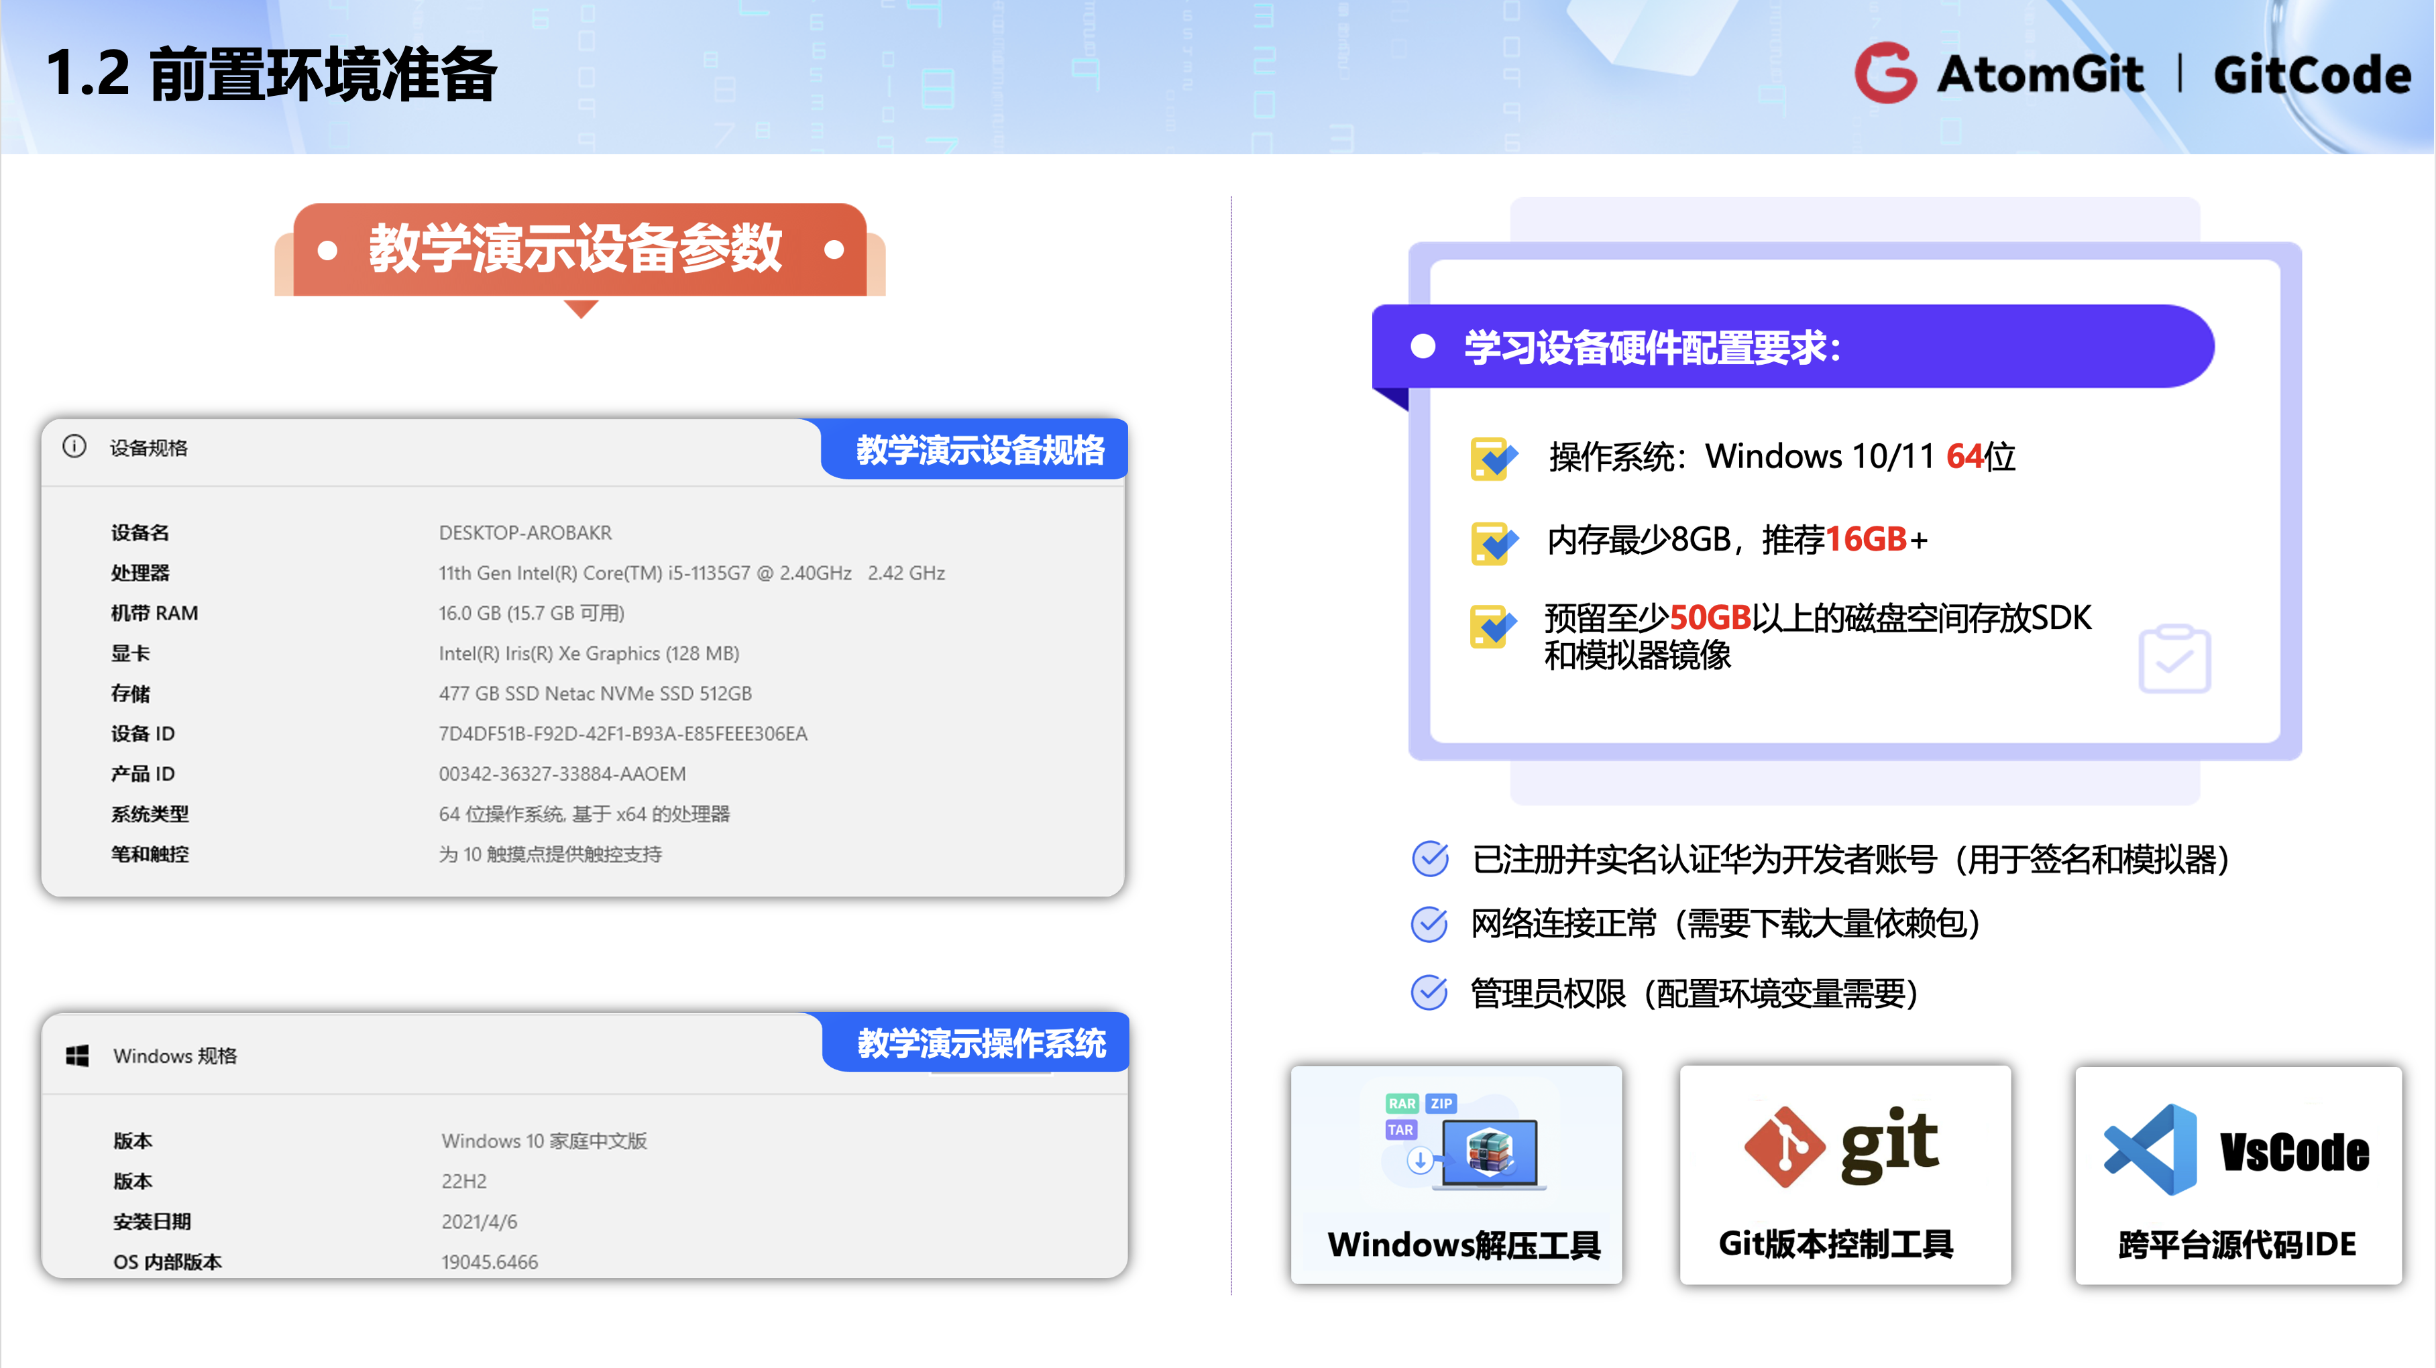Click the slide title 1.2 前置环境准备
The height and width of the screenshot is (1368, 2436).
(x=270, y=74)
